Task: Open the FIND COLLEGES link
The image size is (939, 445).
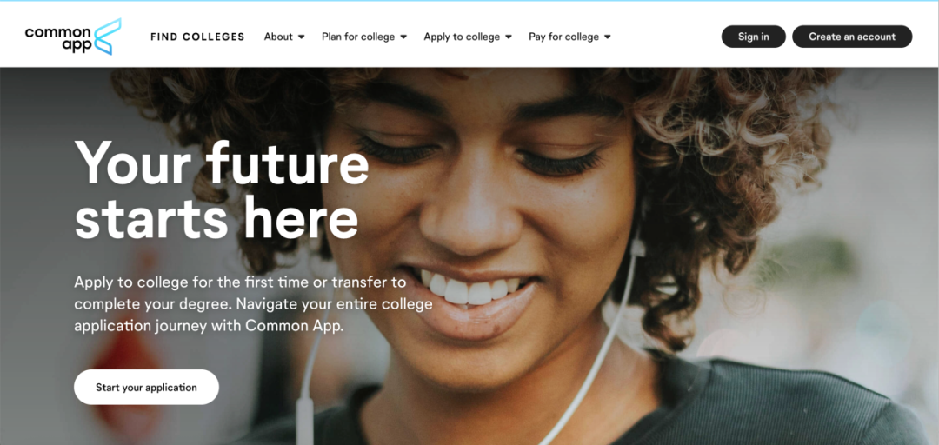Action: click(197, 37)
